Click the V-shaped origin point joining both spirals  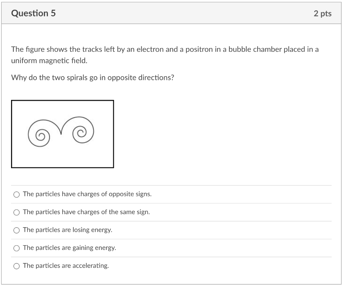click(61, 133)
